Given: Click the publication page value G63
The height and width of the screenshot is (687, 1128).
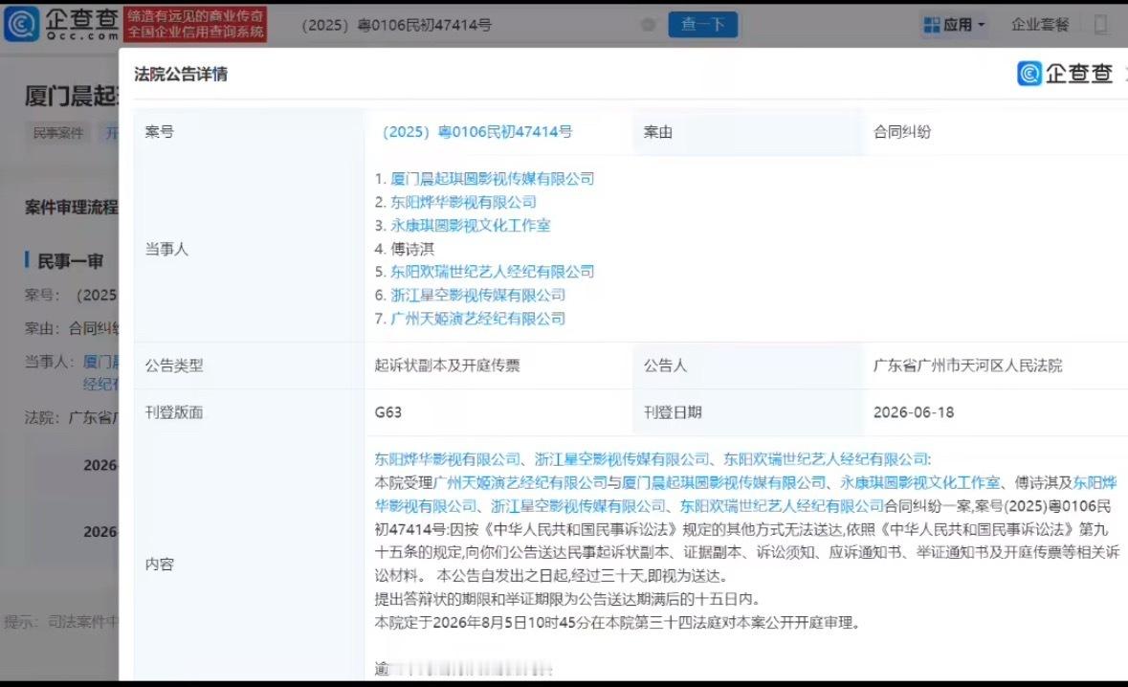Looking at the screenshot, I should tap(387, 412).
